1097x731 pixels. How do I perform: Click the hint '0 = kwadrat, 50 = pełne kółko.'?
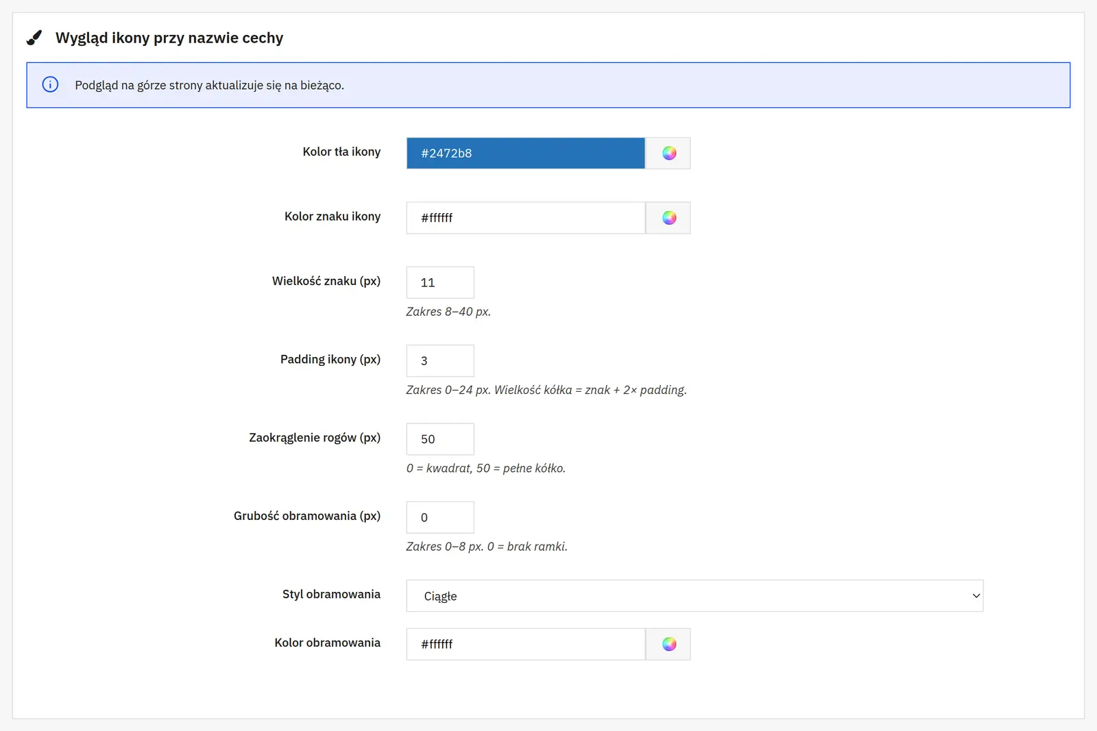pos(485,468)
